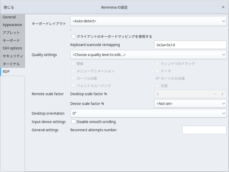The width and height of the screenshot is (229, 172).
Task: Toggle the メニューアニメーション checkbox
Action: click(x=73, y=71)
